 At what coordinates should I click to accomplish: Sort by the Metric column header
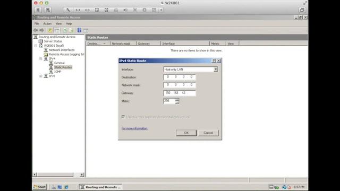(218, 44)
